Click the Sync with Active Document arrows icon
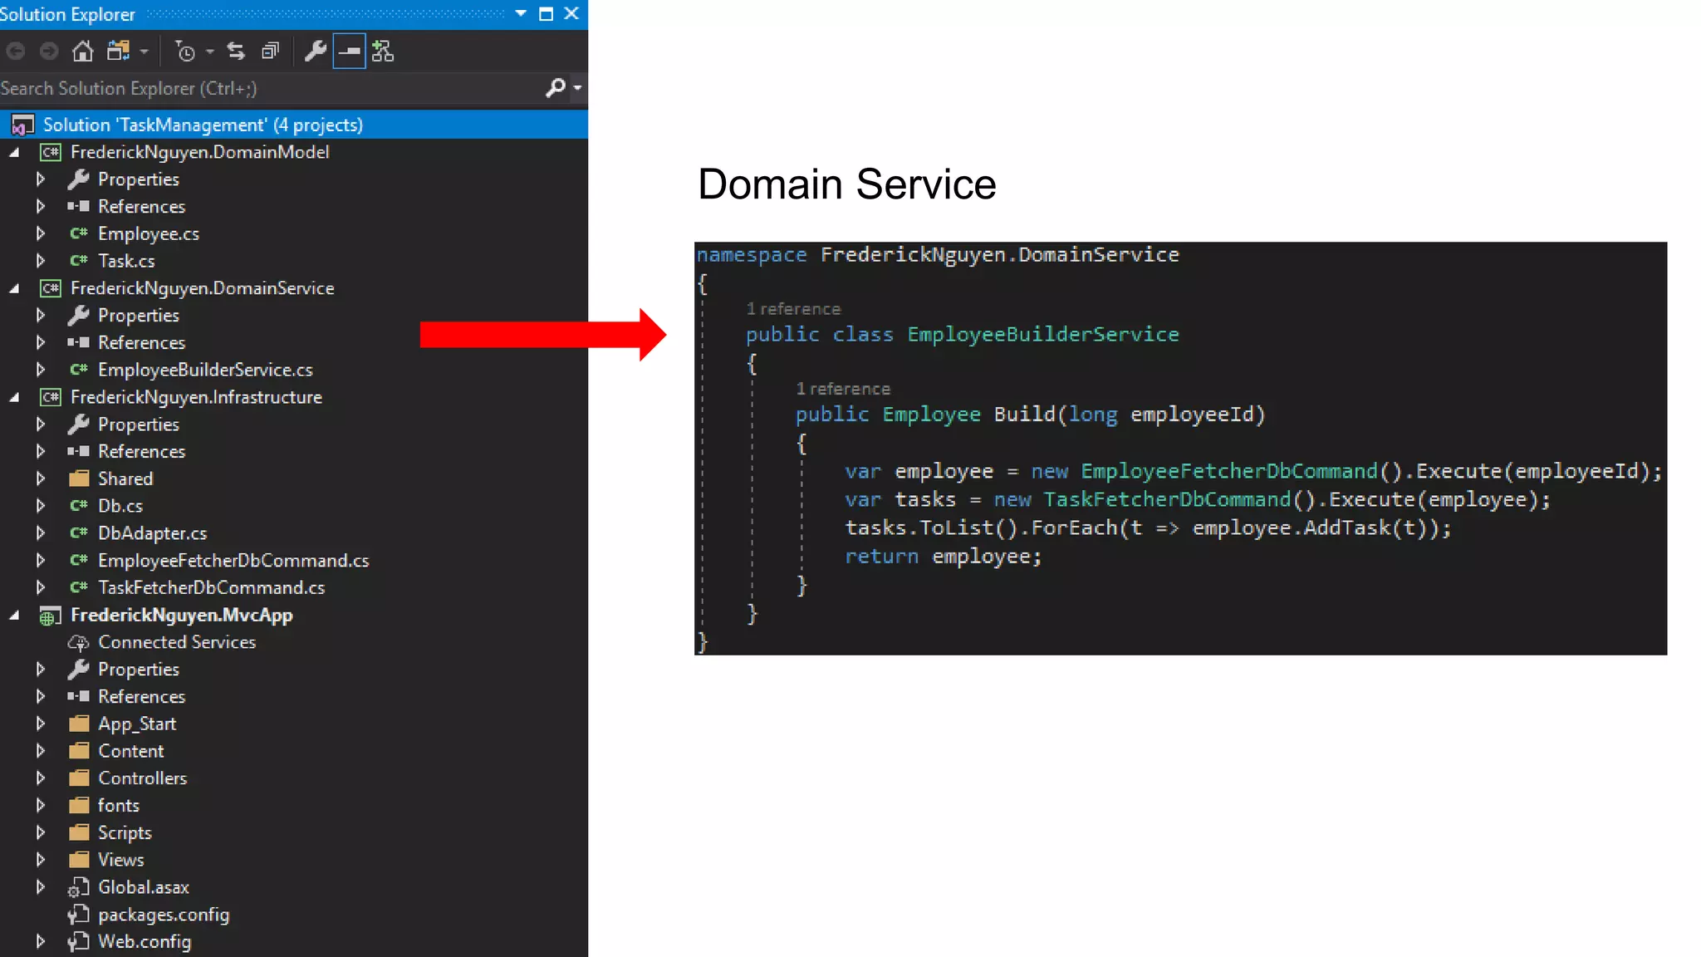The width and height of the screenshot is (1701, 957). [236, 52]
